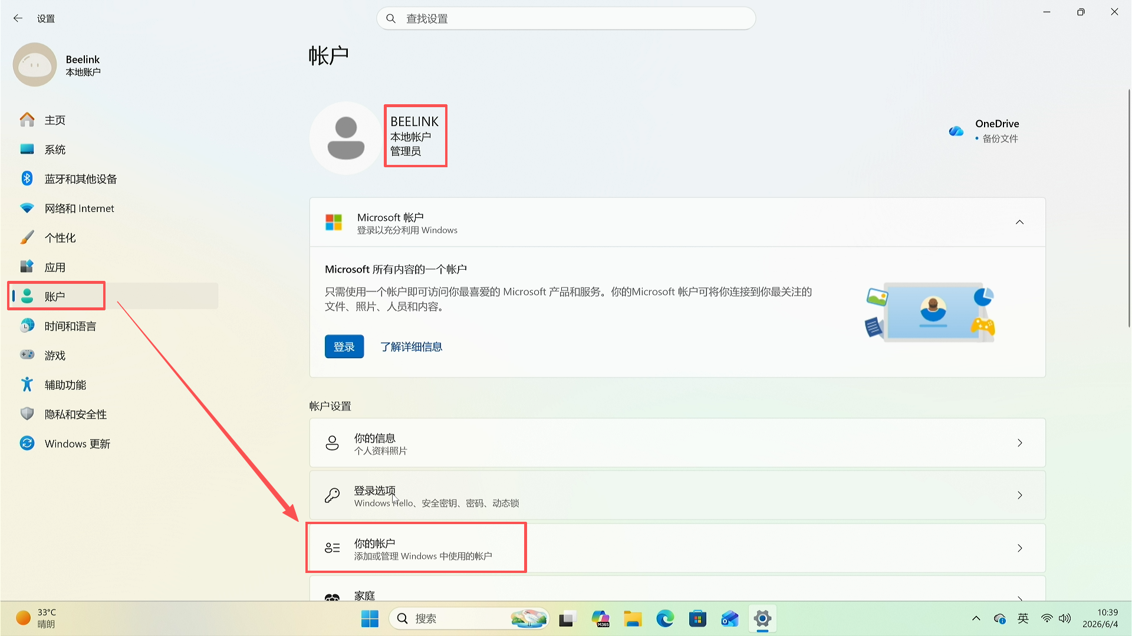Click the 账户 person icon in sidebar

27,296
